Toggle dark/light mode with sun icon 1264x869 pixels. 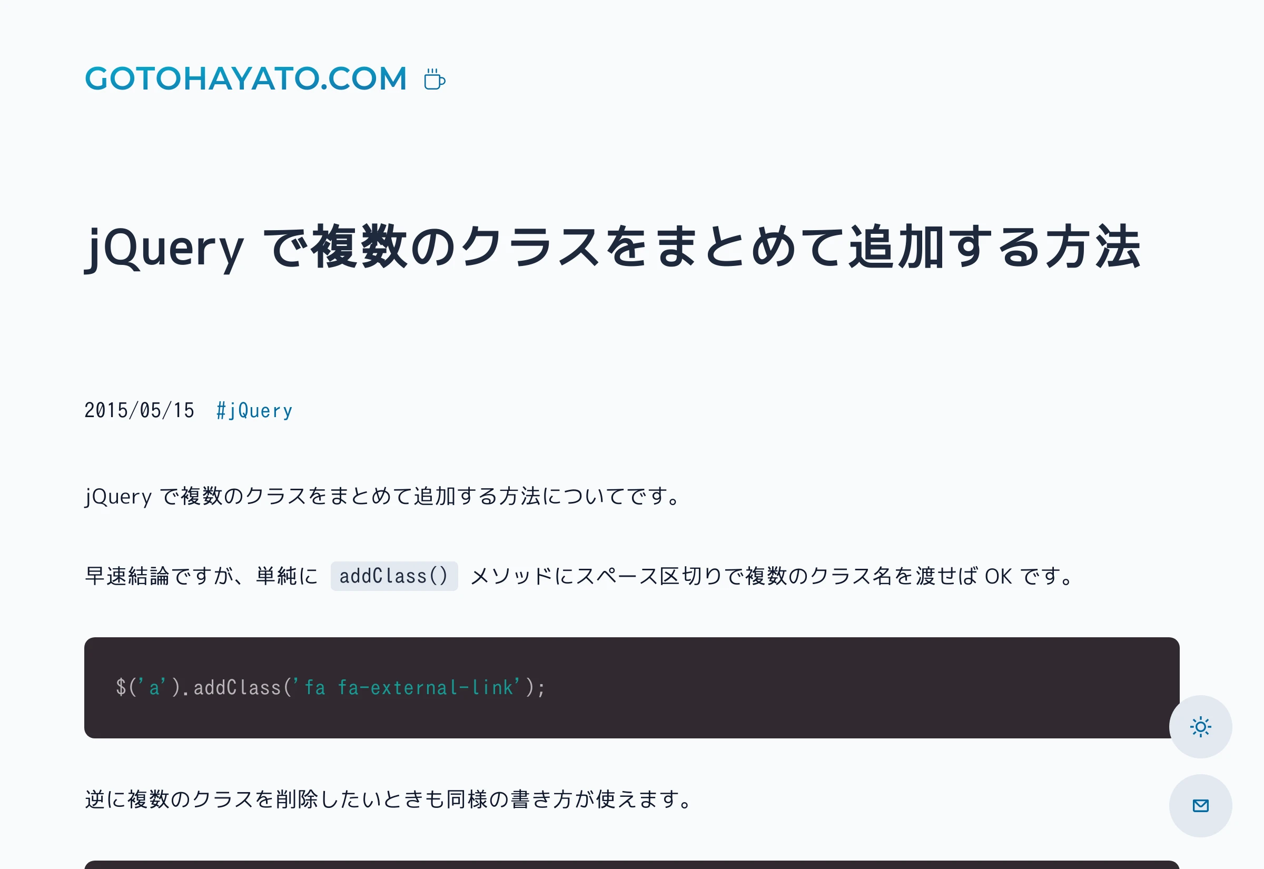tap(1201, 726)
